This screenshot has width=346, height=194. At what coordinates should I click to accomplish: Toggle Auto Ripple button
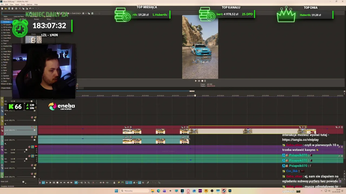[134, 183]
